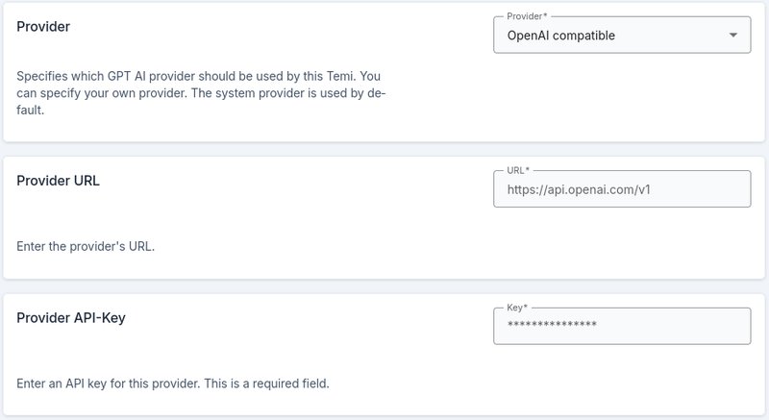Select the Provider section heading
Image resolution: width=769 pixels, height=420 pixels.
(x=43, y=27)
